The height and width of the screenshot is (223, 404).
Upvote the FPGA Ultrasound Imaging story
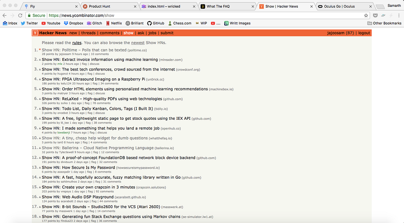40,79
